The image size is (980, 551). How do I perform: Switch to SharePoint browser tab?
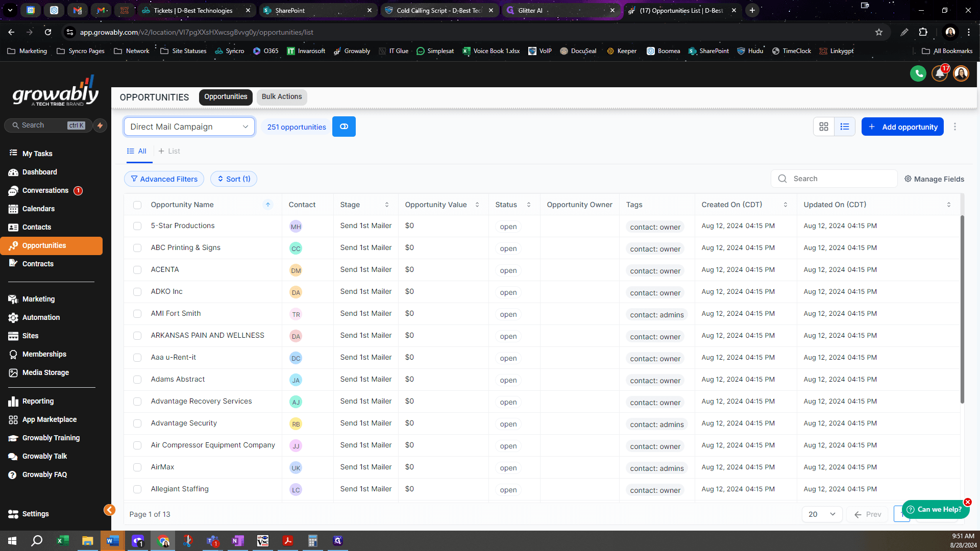pyautogui.click(x=318, y=10)
